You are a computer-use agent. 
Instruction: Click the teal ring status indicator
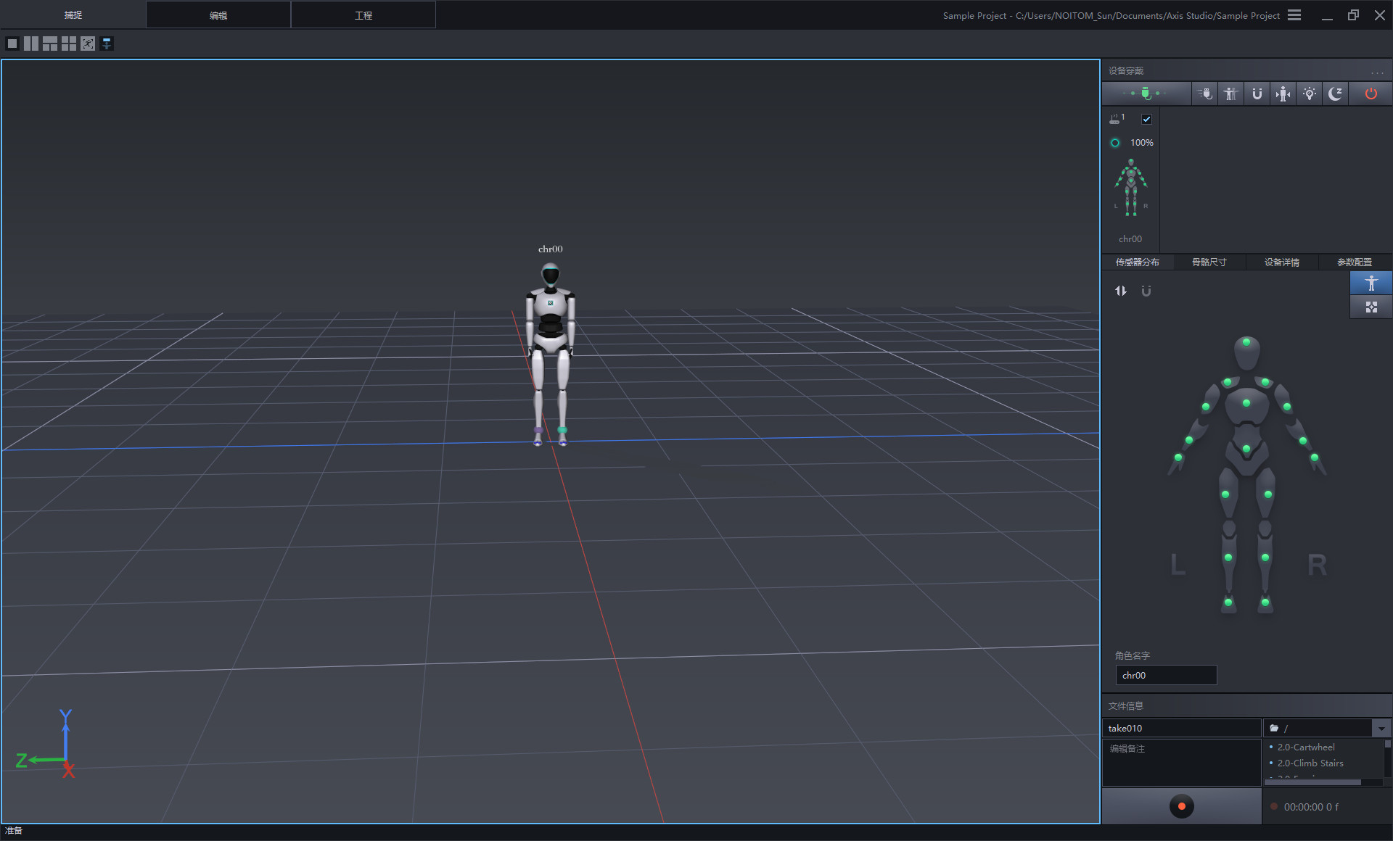coord(1115,143)
